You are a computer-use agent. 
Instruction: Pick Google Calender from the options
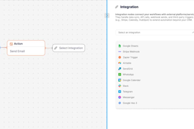(131, 80)
